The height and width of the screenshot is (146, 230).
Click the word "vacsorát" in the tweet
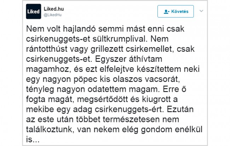[162, 79]
